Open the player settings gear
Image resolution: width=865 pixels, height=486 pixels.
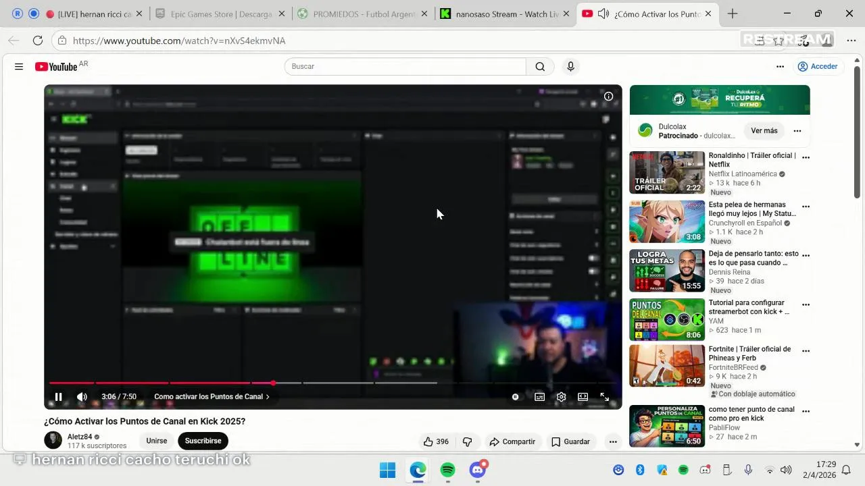(x=561, y=397)
